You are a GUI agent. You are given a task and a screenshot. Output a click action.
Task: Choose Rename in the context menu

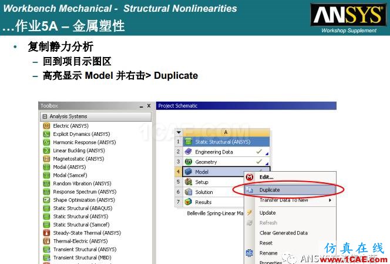click(268, 253)
